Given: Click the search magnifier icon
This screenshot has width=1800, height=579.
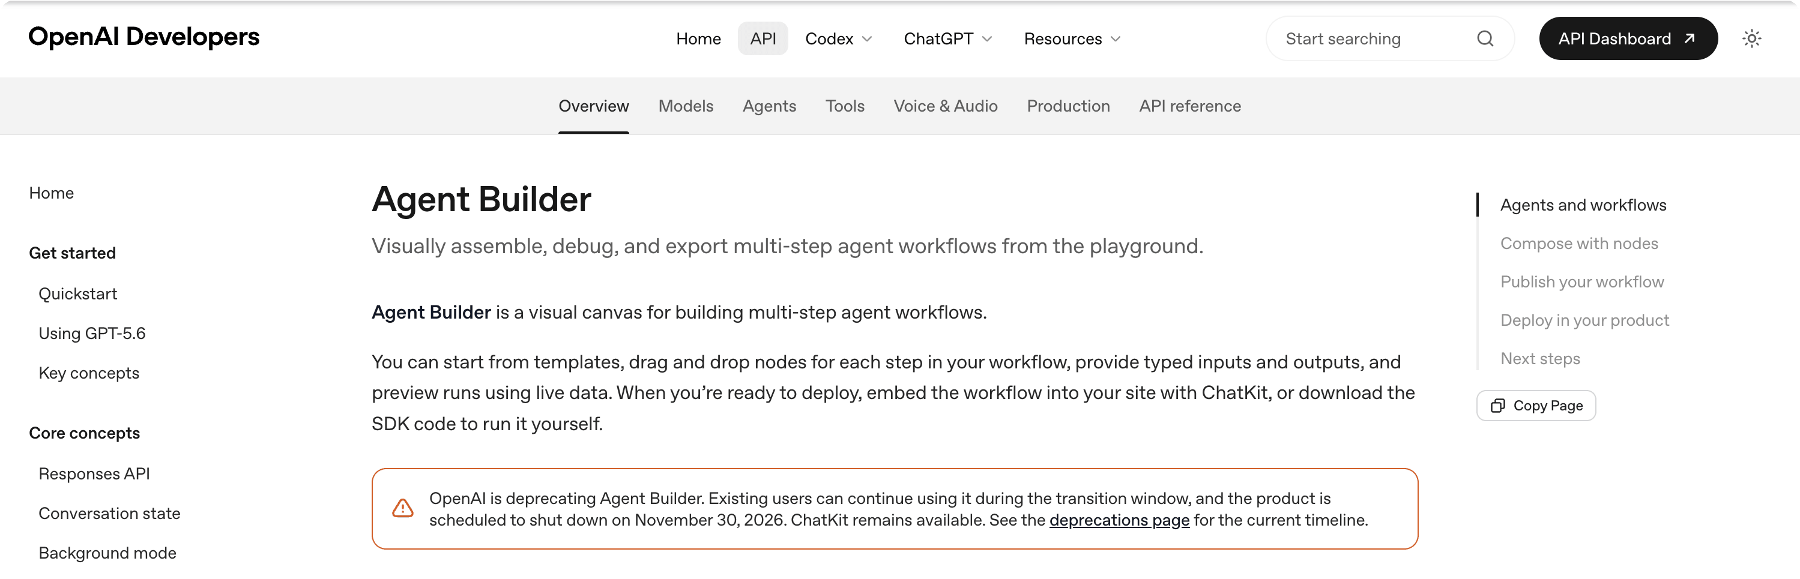Looking at the screenshot, I should click(1485, 38).
